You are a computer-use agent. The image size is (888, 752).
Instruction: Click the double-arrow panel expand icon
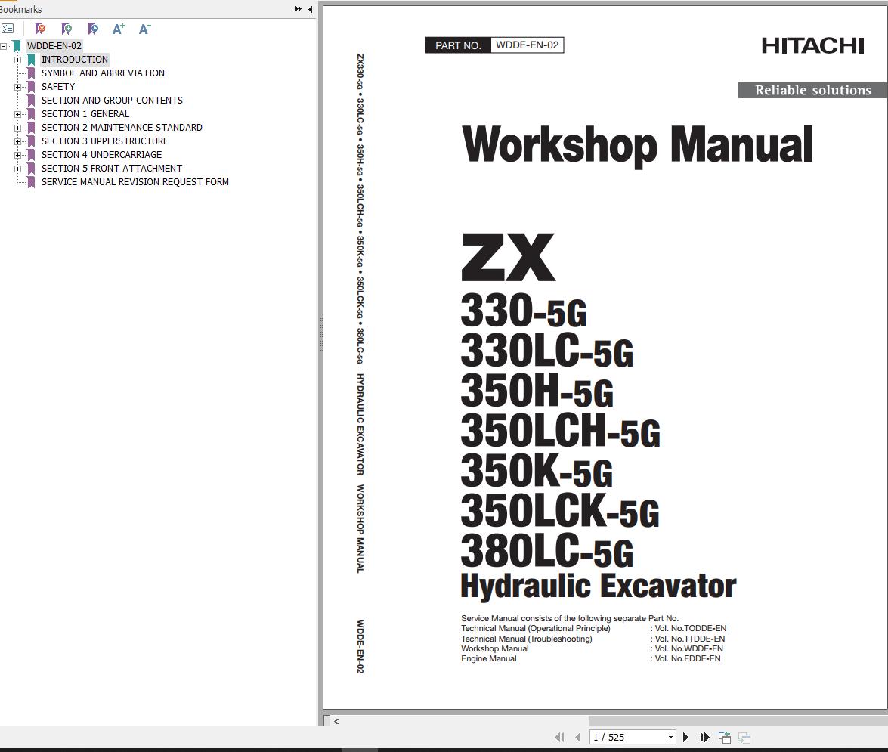click(299, 9)
